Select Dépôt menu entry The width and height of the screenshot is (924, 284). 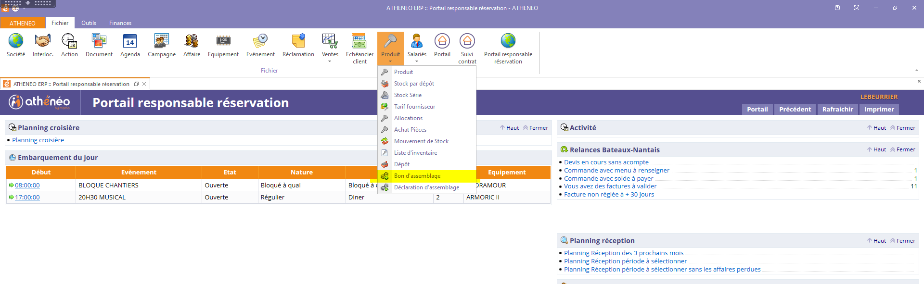pos(427,164)
